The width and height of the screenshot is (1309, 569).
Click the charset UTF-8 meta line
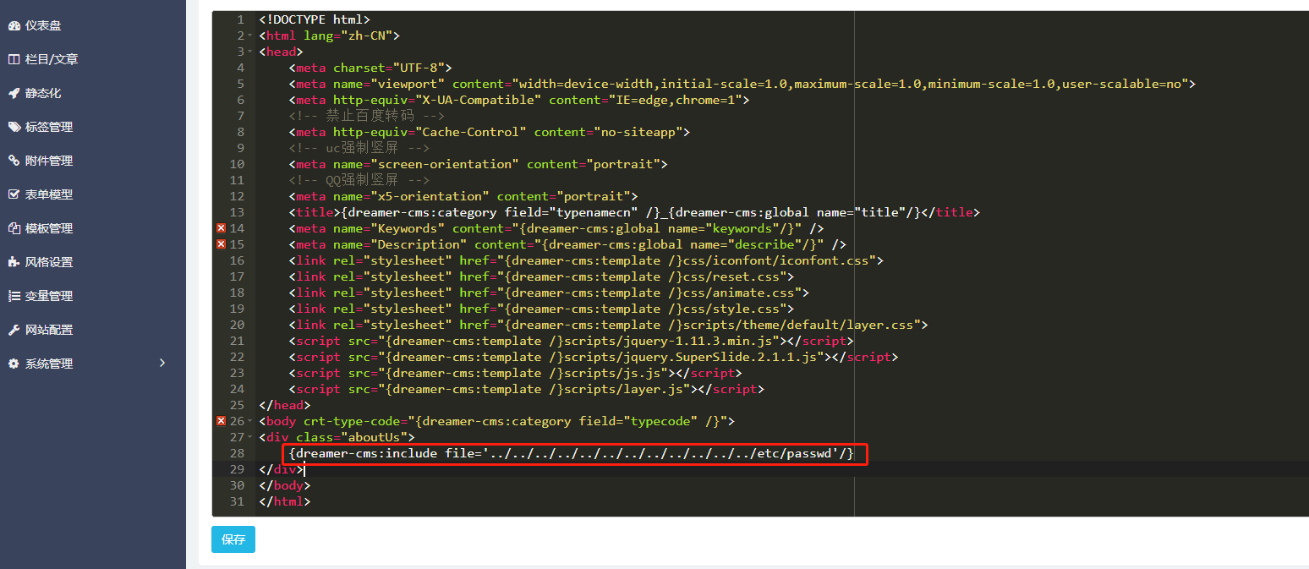[x=370, y=68]
